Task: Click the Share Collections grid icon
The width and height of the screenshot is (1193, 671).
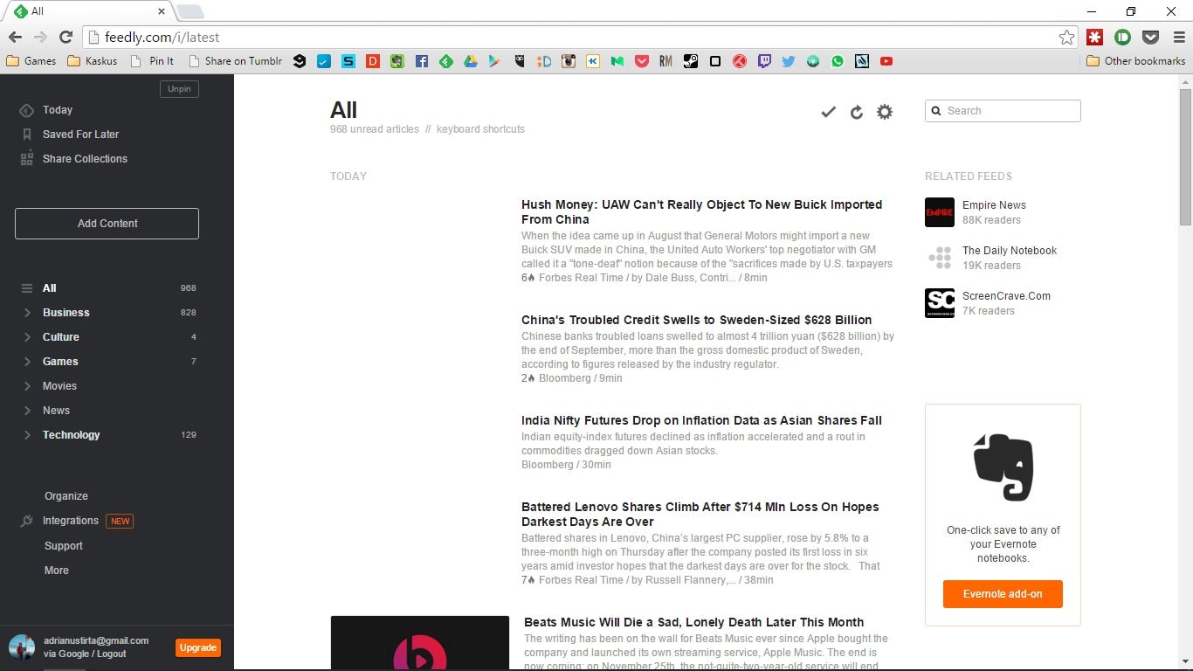Action: (x=26, y=159)
